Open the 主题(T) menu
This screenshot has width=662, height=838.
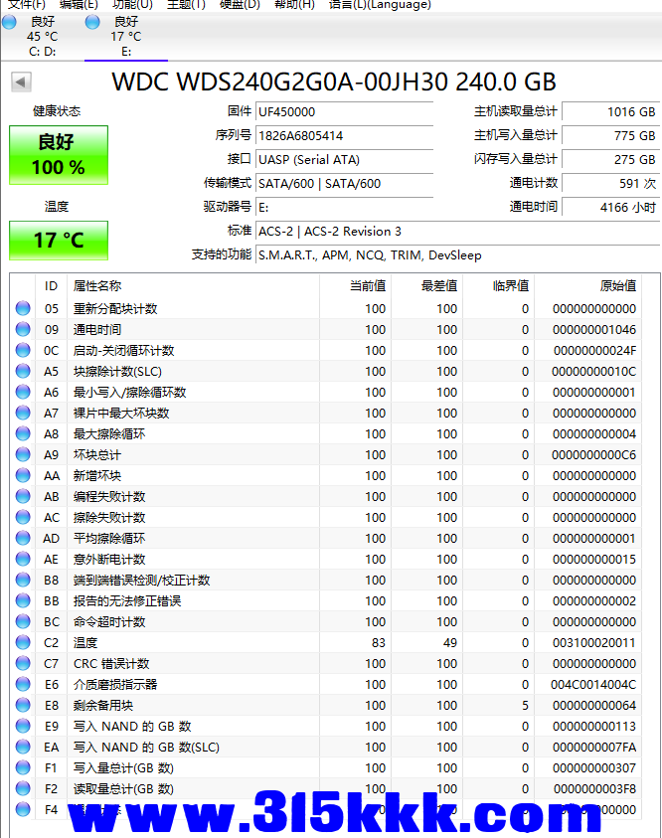click(x=186, y=4)
